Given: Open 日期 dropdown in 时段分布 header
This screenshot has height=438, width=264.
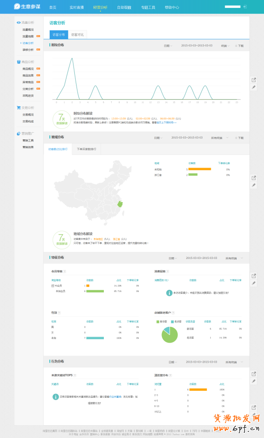Looking at the screenshot, I should pos(168,45).
